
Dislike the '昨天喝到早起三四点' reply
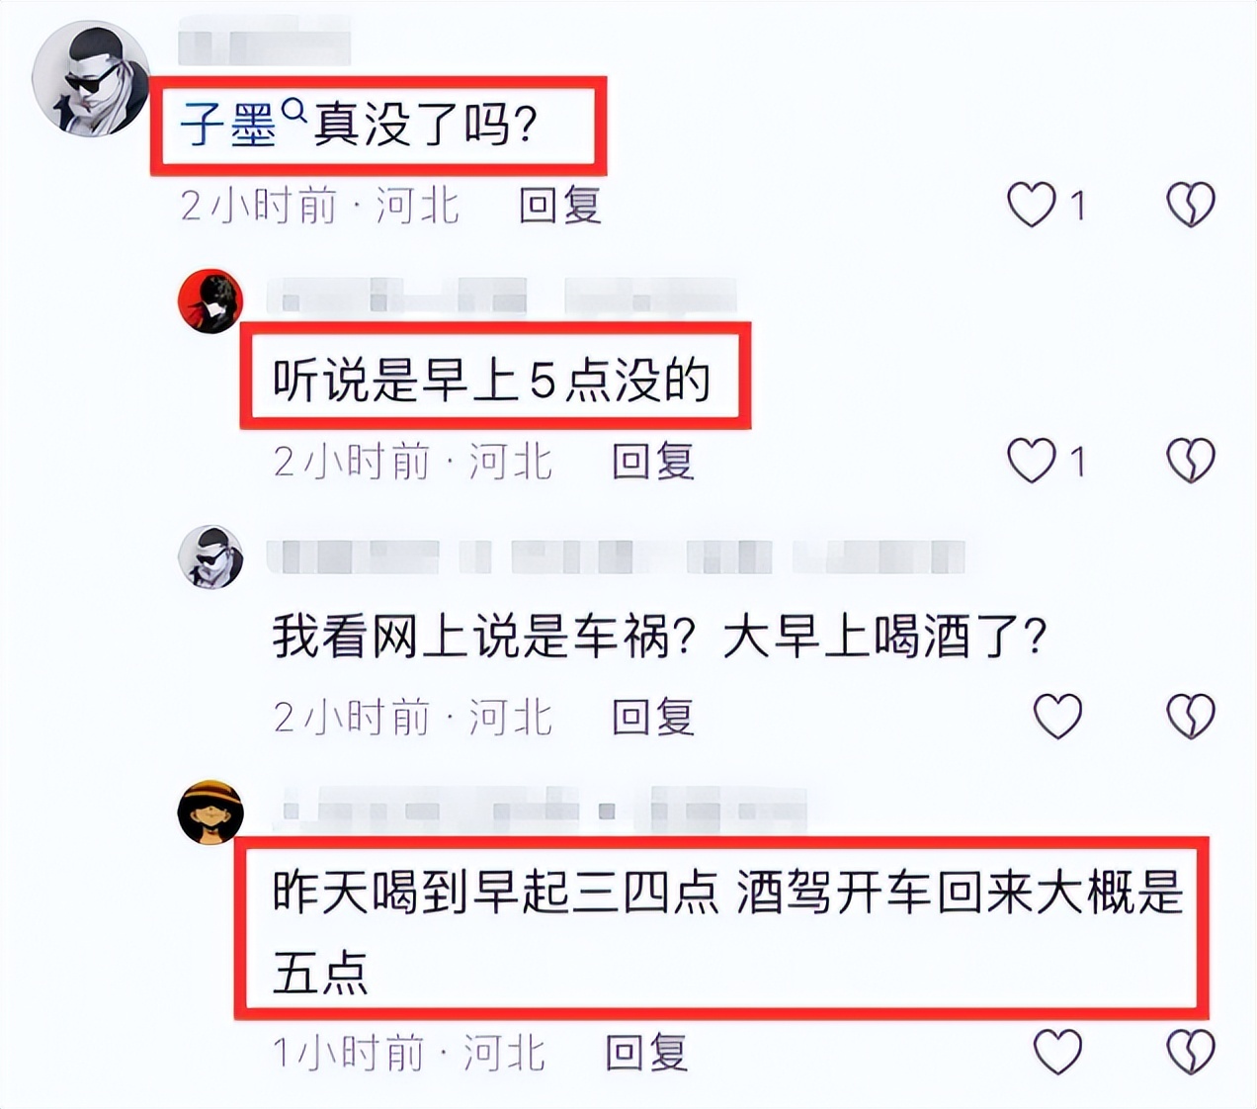(1190, 1052)
